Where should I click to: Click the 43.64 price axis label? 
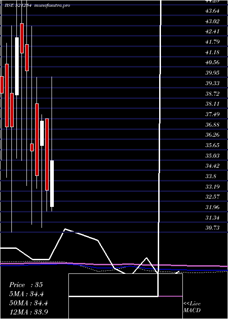pos(212,11)
